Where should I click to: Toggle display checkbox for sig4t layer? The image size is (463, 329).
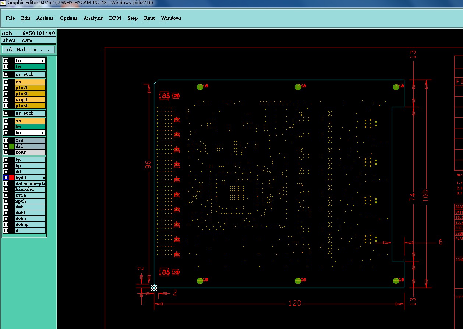coord(6,100)
